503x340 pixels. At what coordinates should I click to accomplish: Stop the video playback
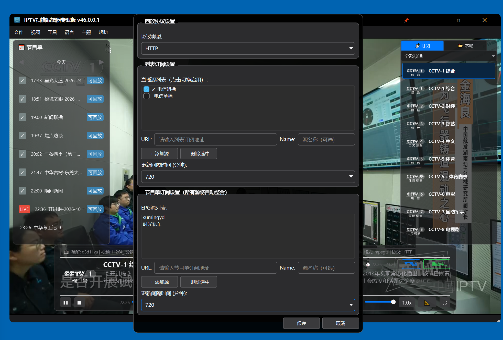tap(79, 302)
